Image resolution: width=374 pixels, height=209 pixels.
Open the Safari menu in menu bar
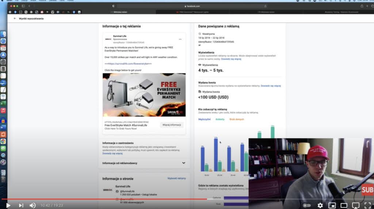(x=9, y=1)
